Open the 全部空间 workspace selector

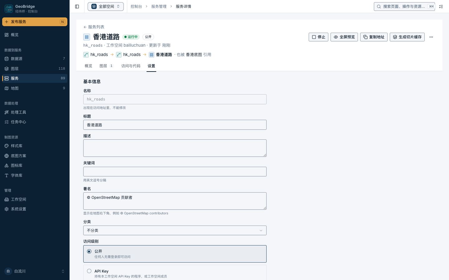point(106,7)
